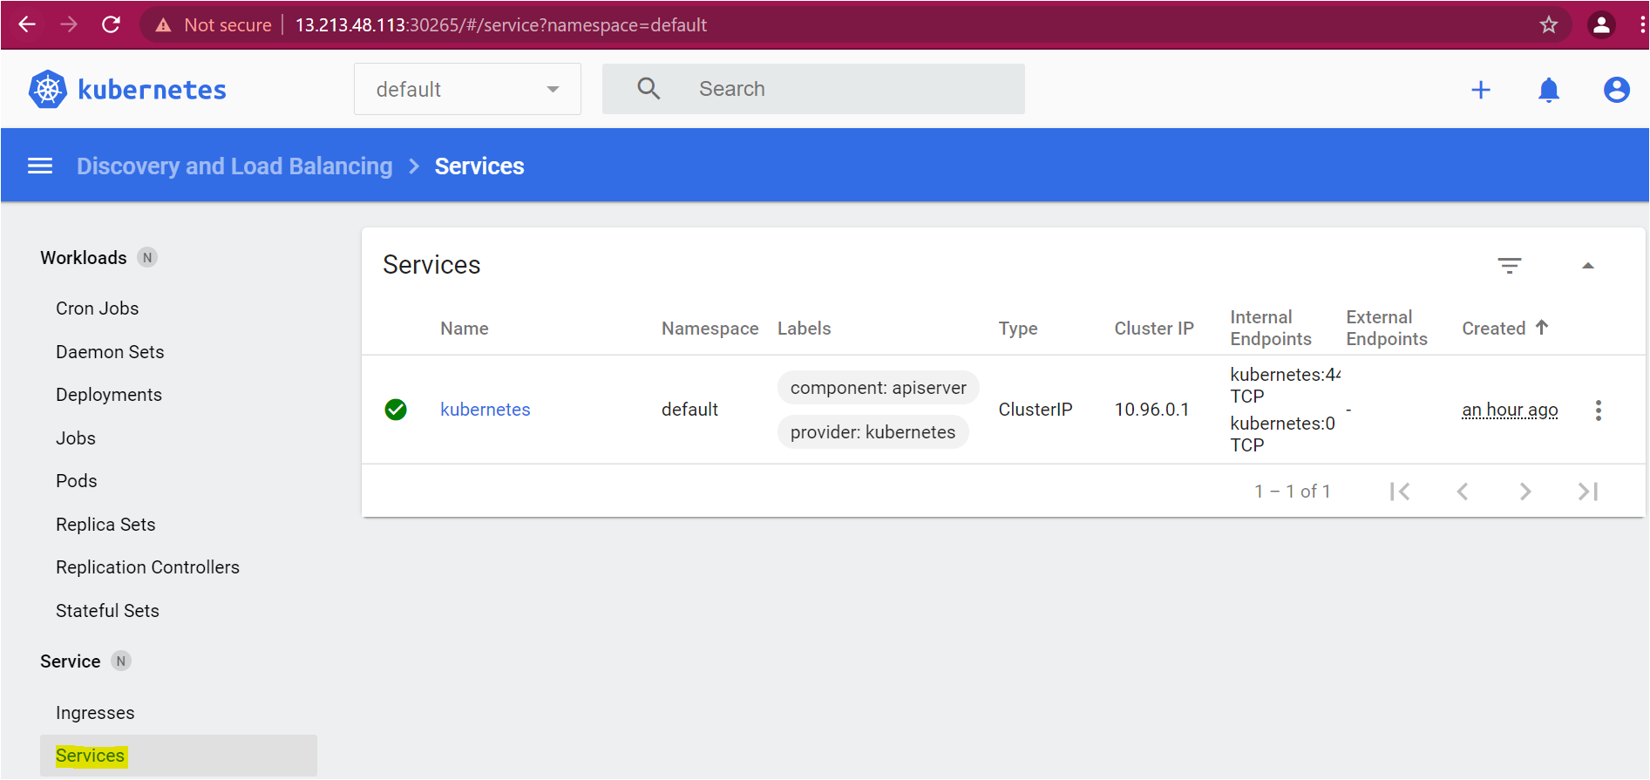1650x780 pixels.
Task: Select Pods in the sidebar
Action: point(77,481)
